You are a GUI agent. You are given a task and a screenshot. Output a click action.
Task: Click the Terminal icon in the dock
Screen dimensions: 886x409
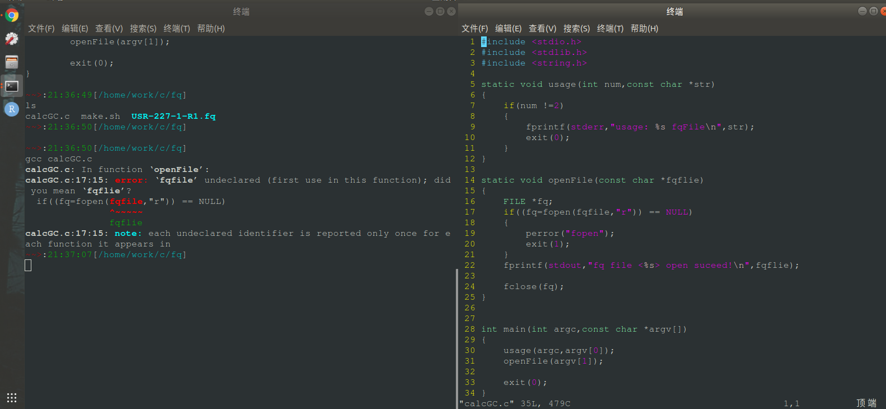(x=12, y=86)
